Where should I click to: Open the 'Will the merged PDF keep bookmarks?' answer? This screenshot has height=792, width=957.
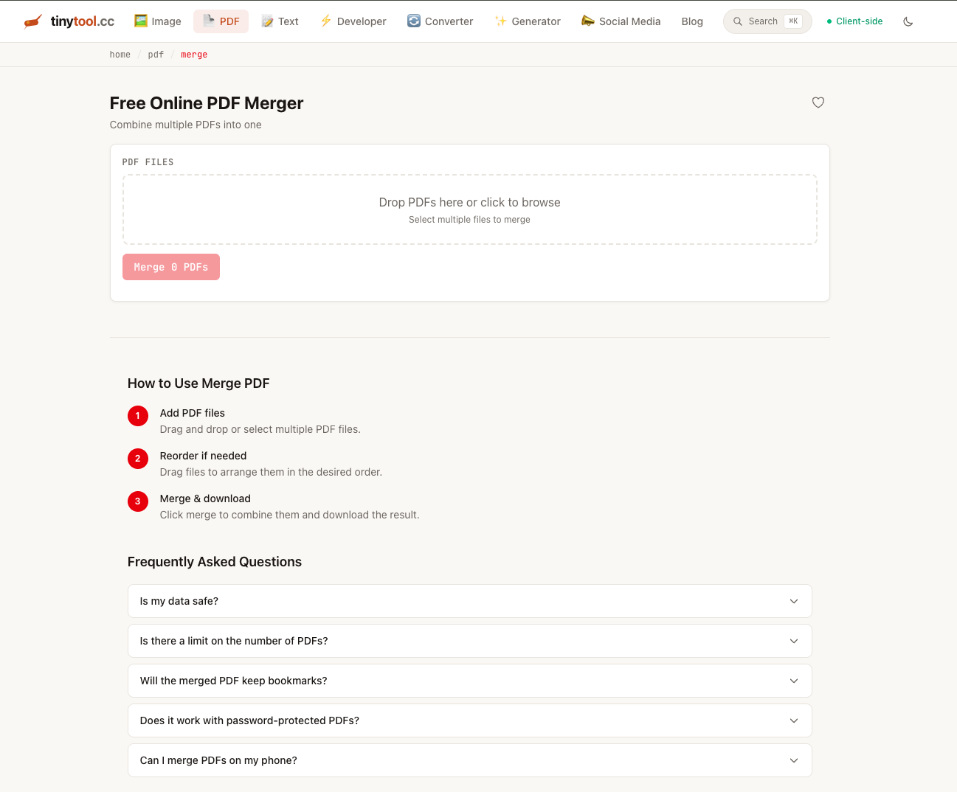pos(469,680)
